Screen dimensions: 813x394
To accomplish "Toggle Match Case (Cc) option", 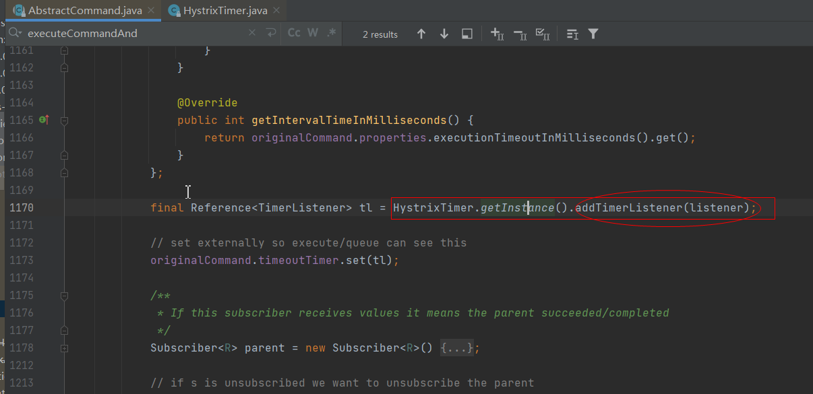I will tap(294, 33).
